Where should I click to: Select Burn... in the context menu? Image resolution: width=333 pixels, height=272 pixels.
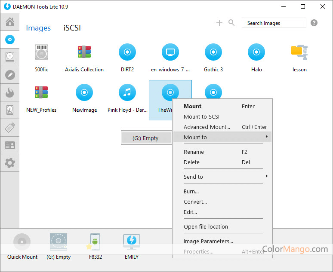pos(191,191)
